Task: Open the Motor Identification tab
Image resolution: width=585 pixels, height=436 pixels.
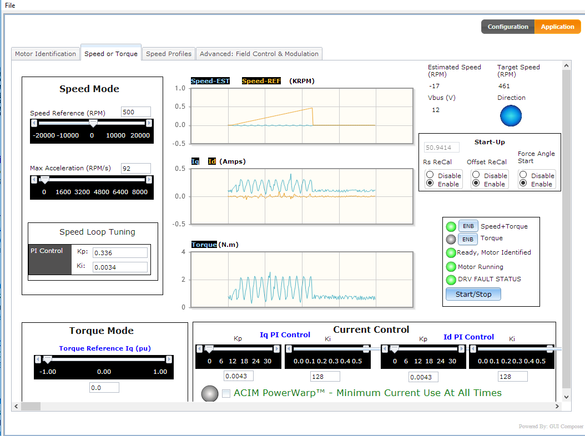Action: (x=46, y=54)
